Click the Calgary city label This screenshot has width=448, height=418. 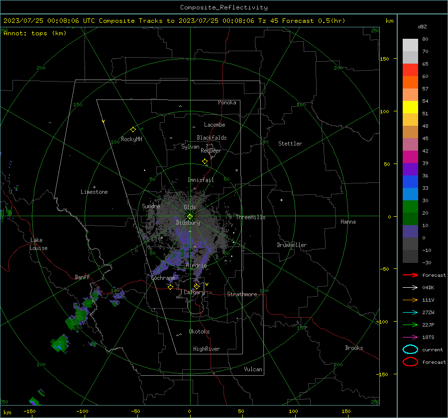pos(194,292)
